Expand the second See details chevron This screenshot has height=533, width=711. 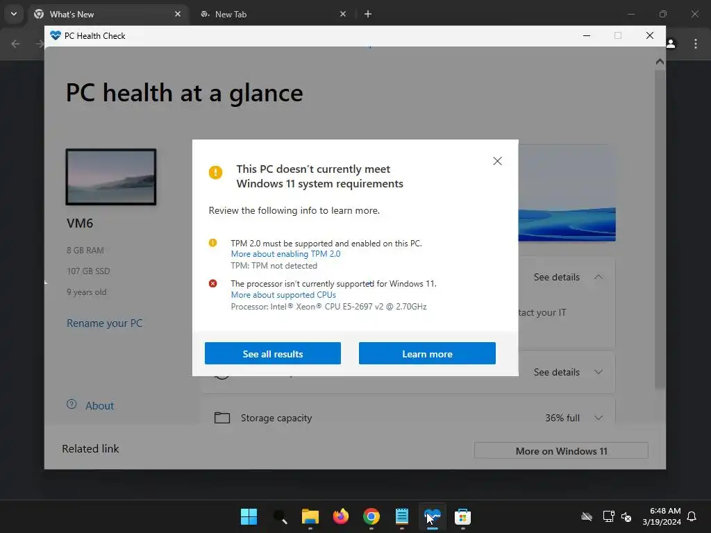599,372
